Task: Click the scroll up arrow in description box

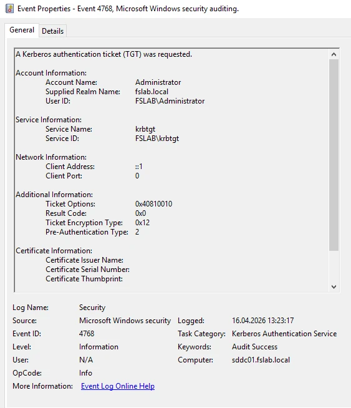Action: (x=334, y=54)
